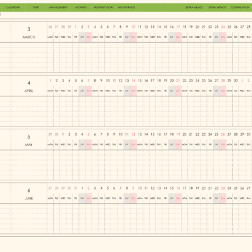This screenshot has height=252, width=252.
Task: Open the MANAGEMENT tab
Action: point(58,8)
